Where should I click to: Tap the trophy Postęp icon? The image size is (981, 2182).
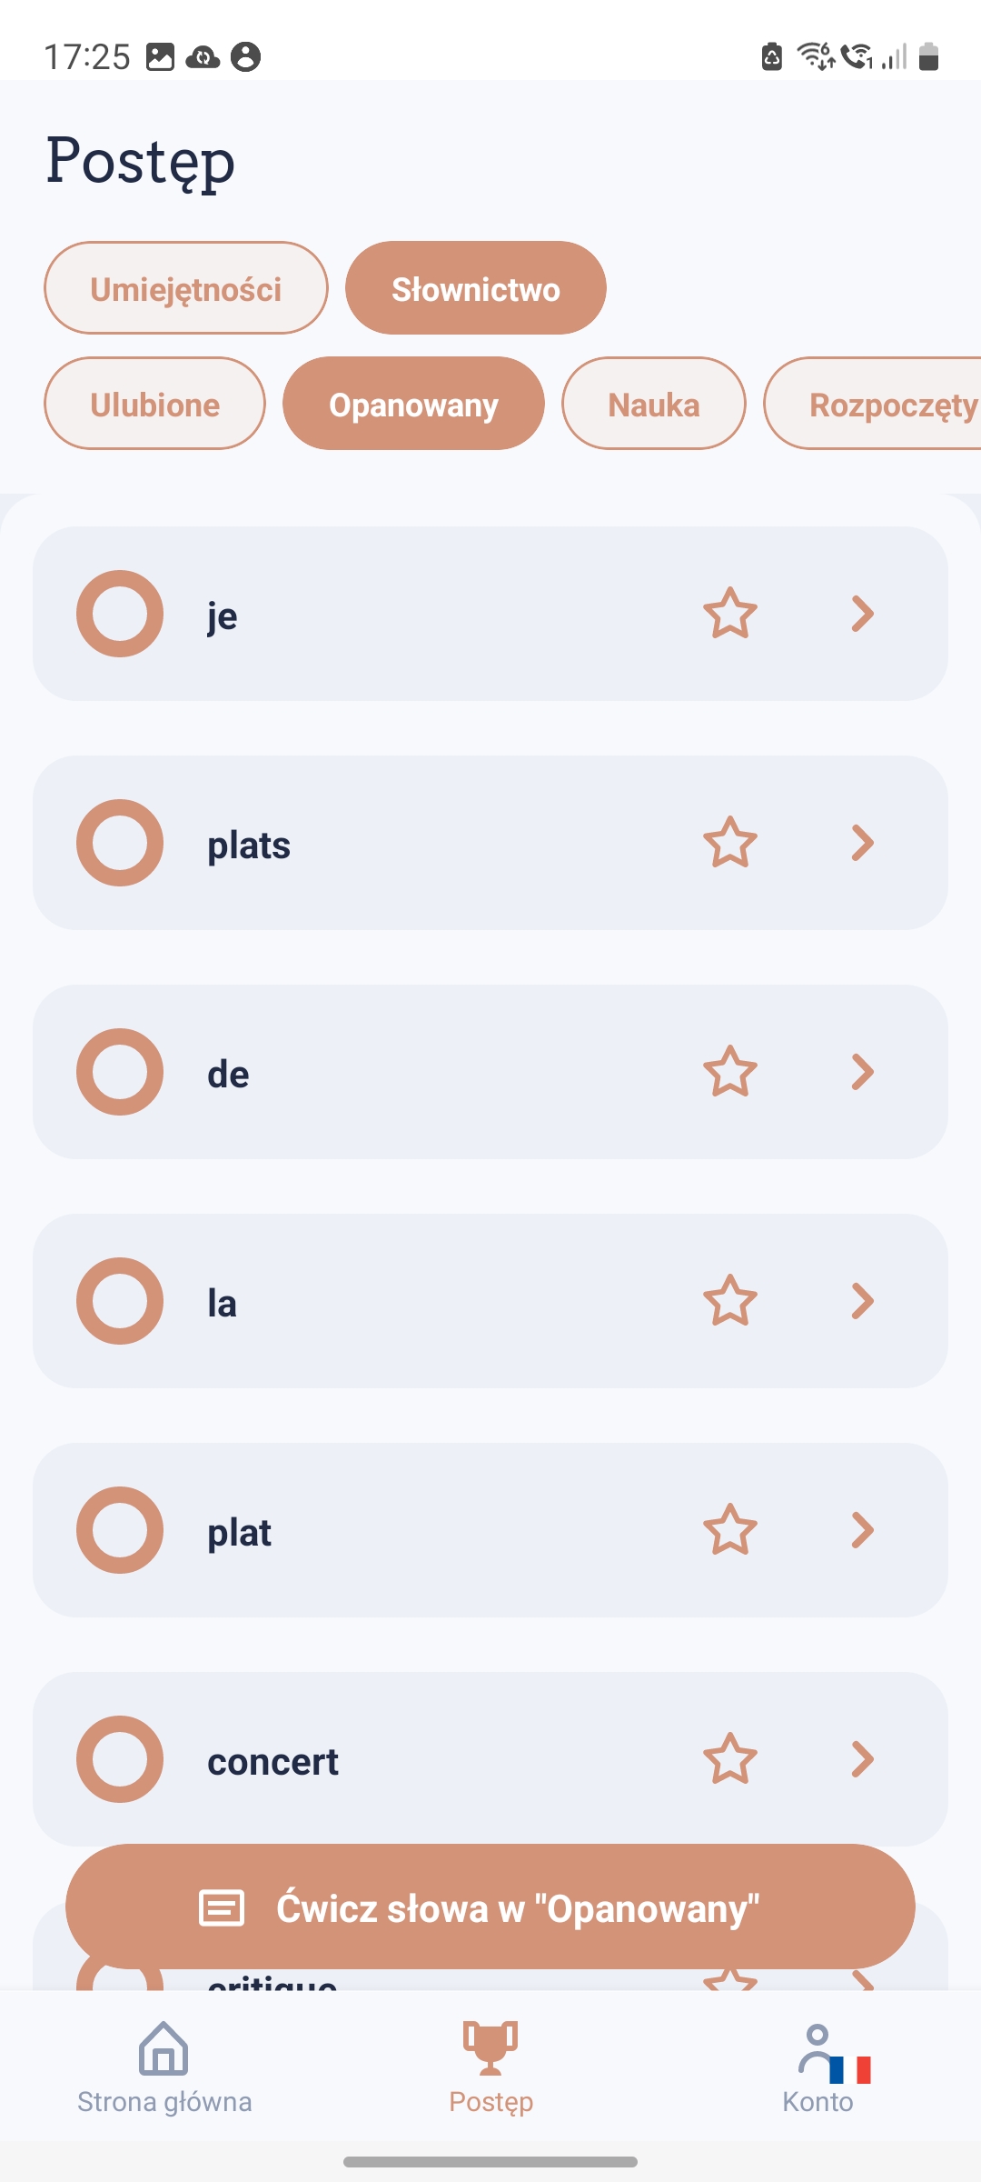(490, 2049)
